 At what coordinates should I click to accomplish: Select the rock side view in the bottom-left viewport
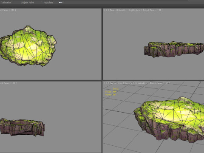[x=22, y=127]
